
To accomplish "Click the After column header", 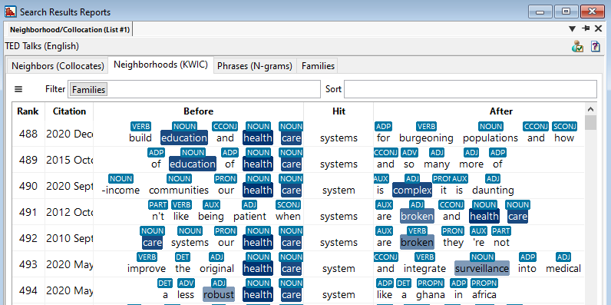I will click(x=501, y=111).
